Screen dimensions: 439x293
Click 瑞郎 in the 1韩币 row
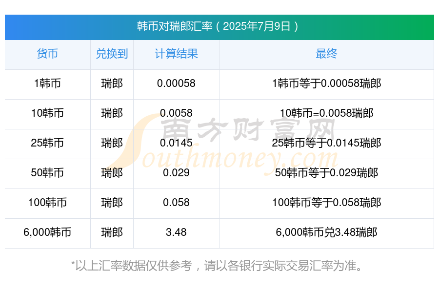[112, 84]
